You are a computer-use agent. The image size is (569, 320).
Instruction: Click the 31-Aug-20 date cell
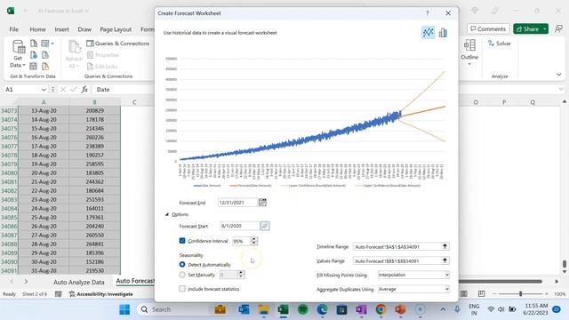(x=44, y=270)
